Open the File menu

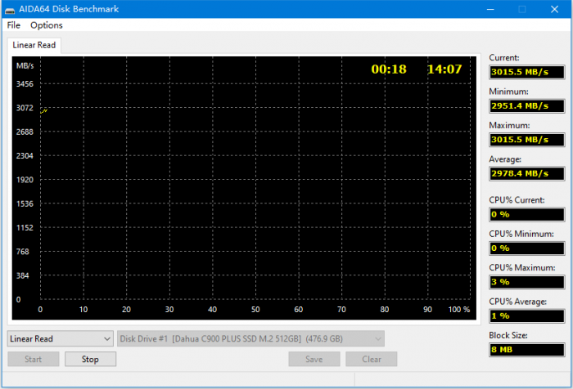pos(14,25)
